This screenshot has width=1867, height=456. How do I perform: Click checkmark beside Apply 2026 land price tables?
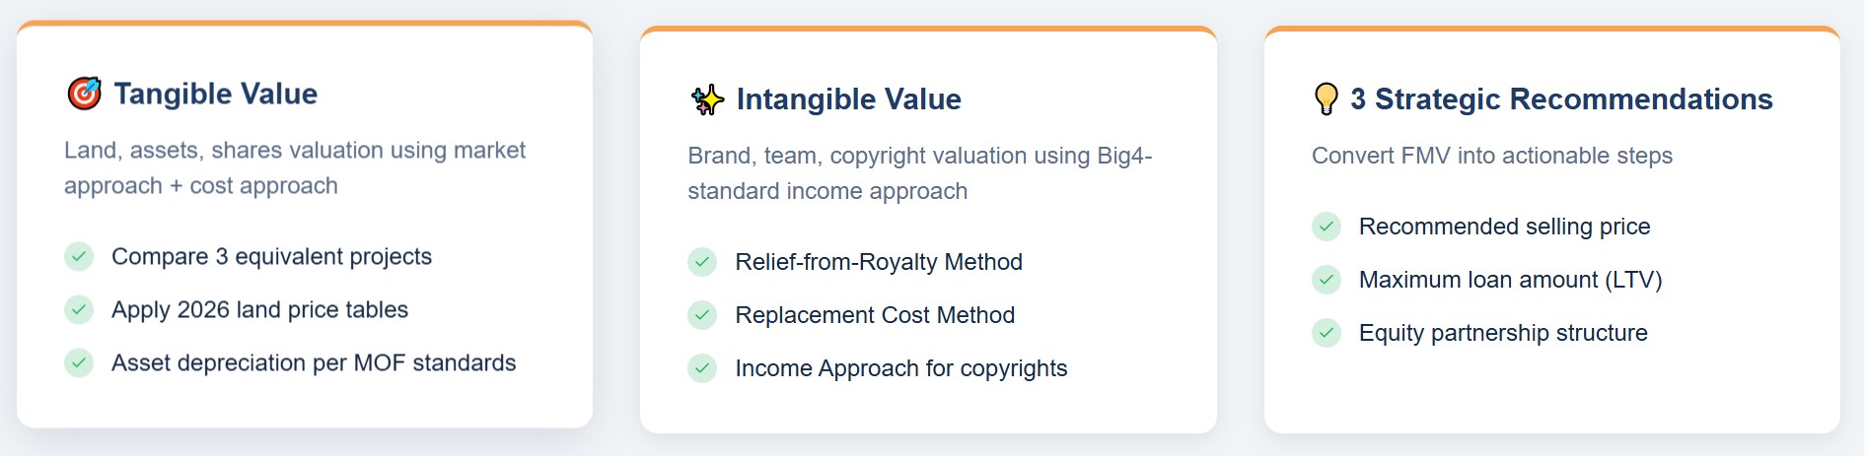pyautogui.click(x=79, y=310)
